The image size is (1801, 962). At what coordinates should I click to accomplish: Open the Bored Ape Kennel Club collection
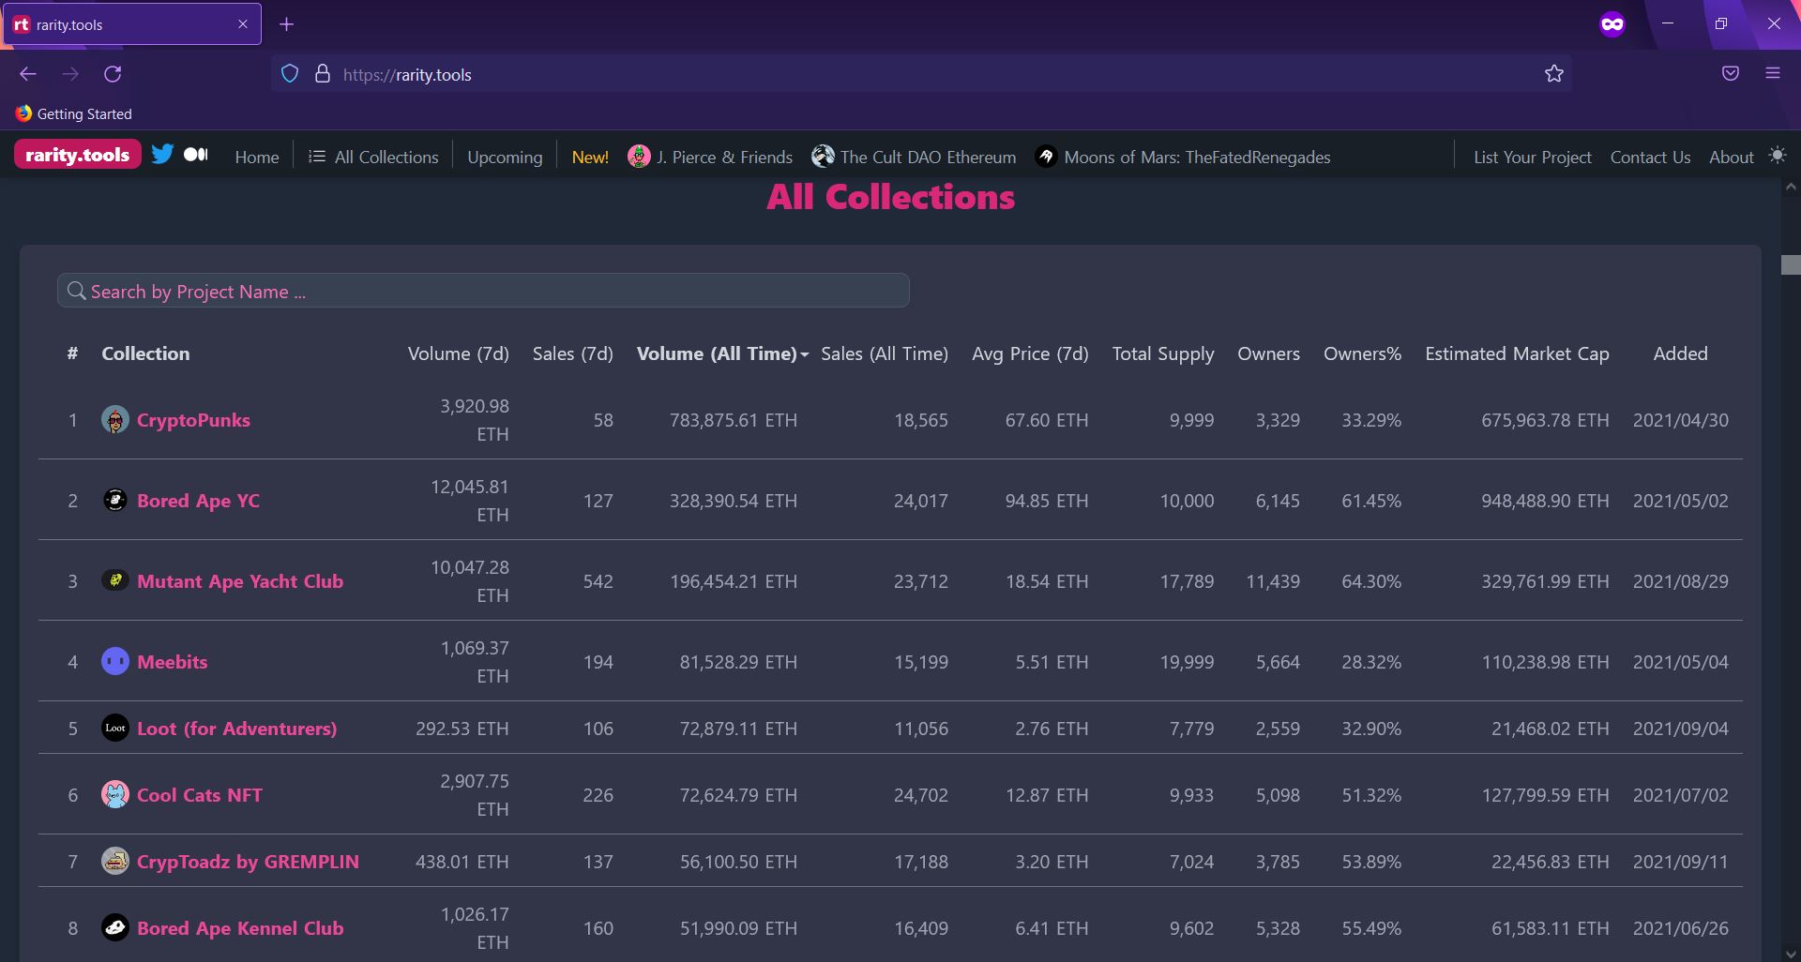pyautogui.click(x=240, y=928)
